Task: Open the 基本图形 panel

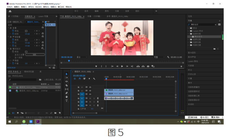Action: tap(192, 53)
